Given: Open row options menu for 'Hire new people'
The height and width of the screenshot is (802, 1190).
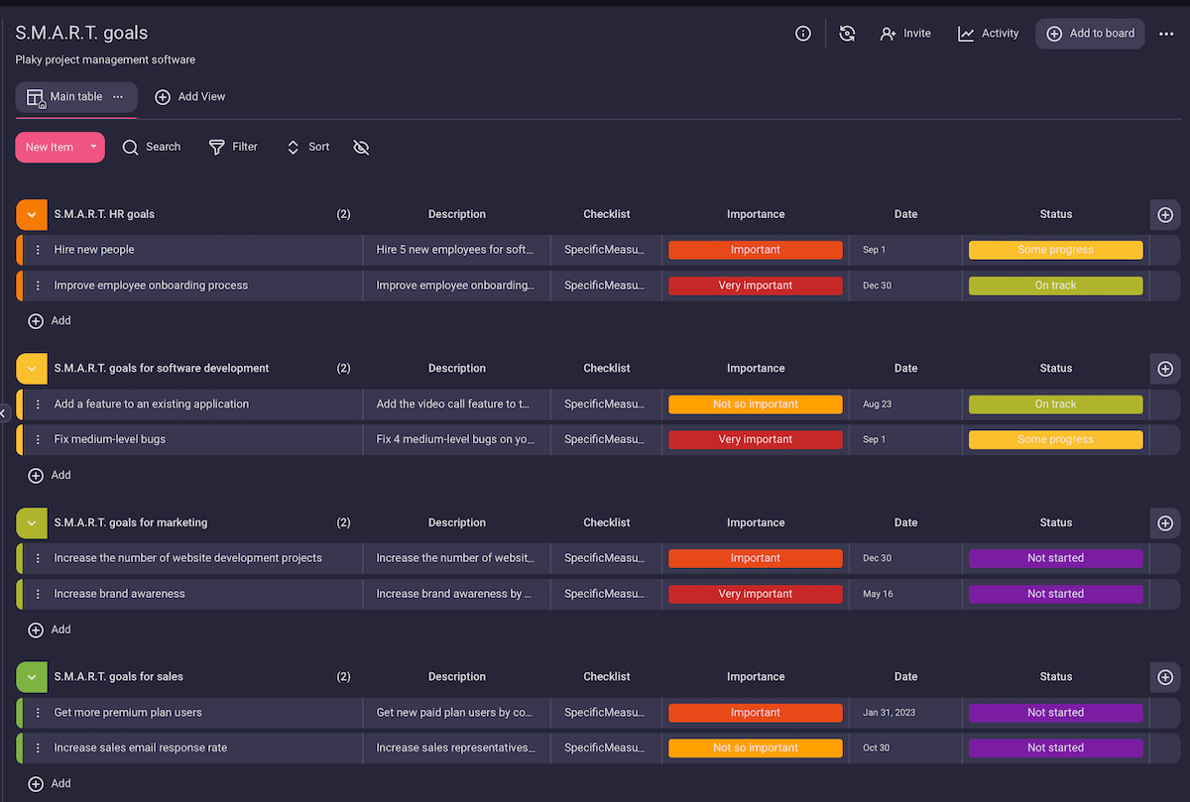Looking at the screenshot, I should tap(37, 249).
